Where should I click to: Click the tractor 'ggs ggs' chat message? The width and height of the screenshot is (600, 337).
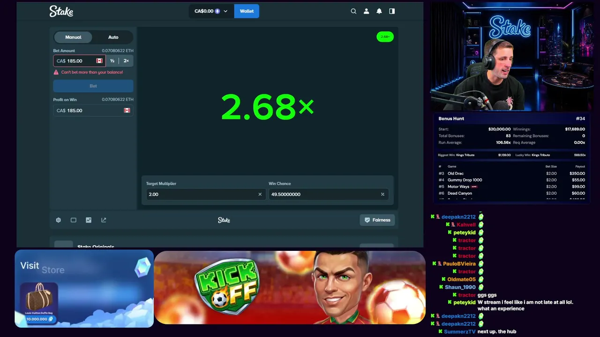click(x=487, y=295)
